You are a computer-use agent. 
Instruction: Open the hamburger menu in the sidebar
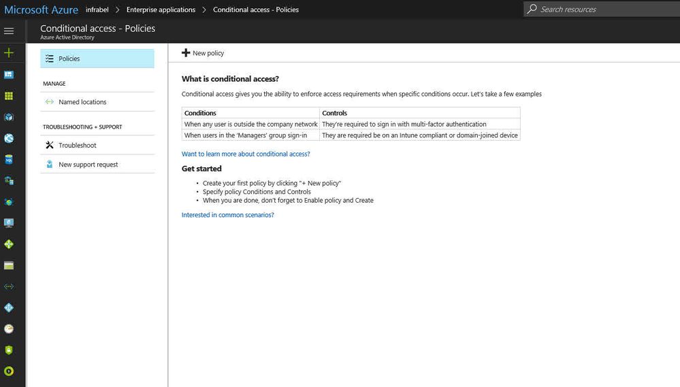[9, 31]
